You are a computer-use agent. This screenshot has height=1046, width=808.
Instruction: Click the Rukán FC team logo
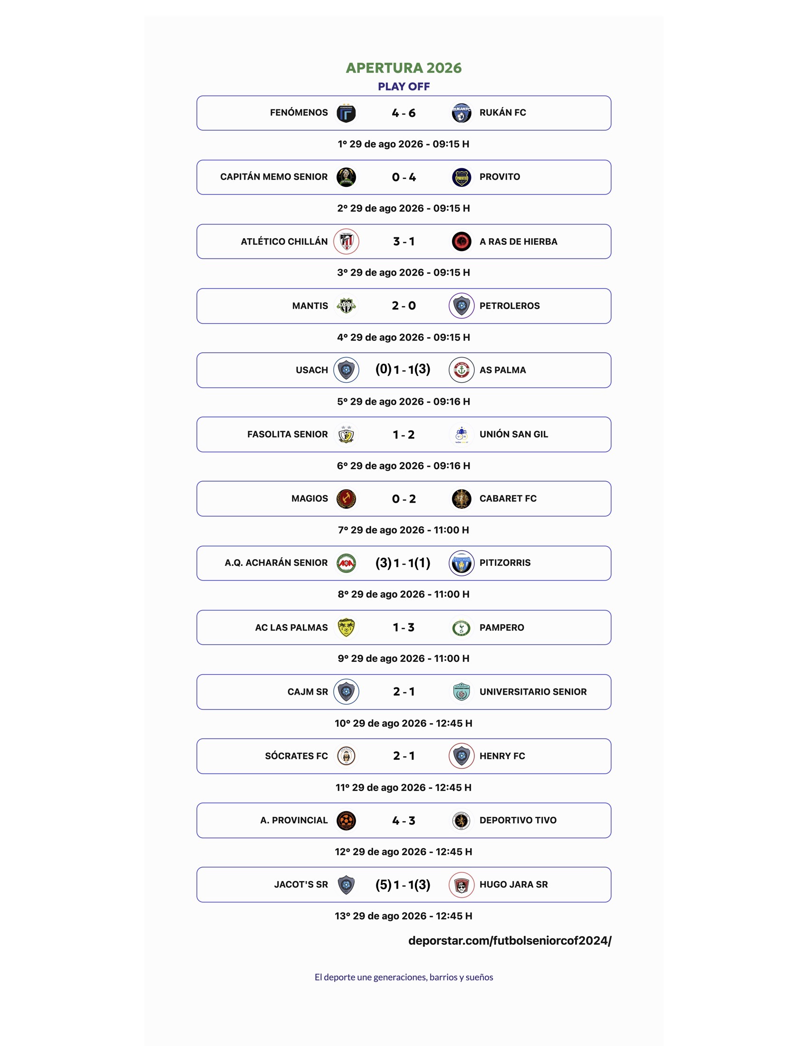[x=462, y=113]
